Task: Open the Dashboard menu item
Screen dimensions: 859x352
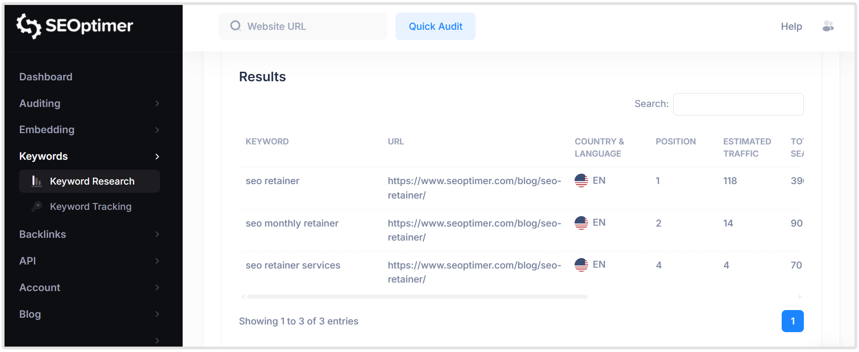Action: (x=46, y=77)
